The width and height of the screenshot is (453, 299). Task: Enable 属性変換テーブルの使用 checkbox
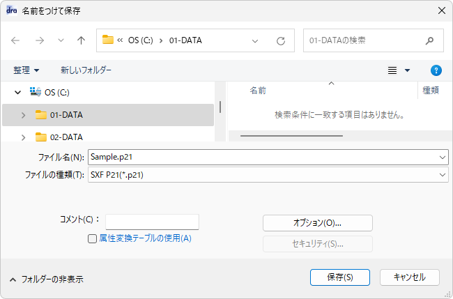coord(92,238)
